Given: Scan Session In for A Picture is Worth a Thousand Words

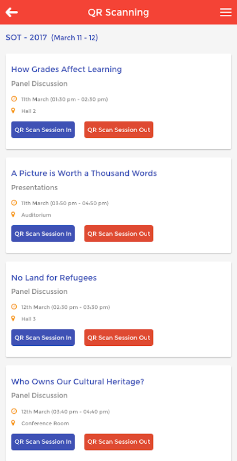Looking at the screenshot, I should (x=43, y=233).
